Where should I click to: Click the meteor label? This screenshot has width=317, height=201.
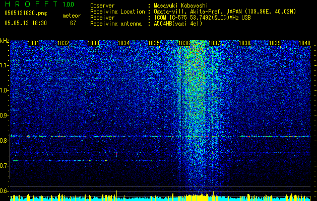coord(72,16)
